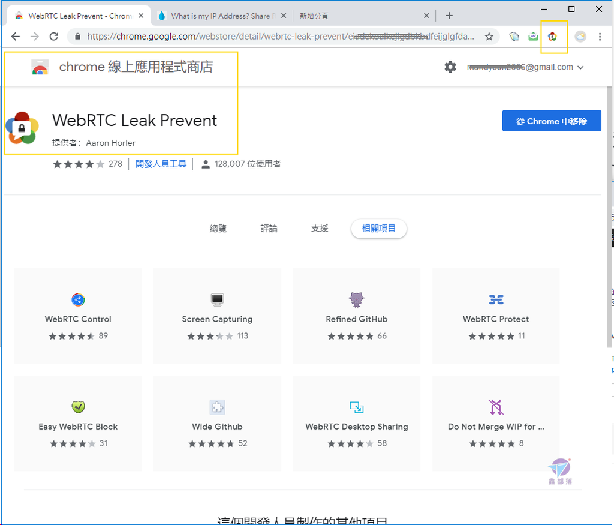Open the 開發人員工具 category link
This screenshot has width=614, height=525.
(161, 164)
